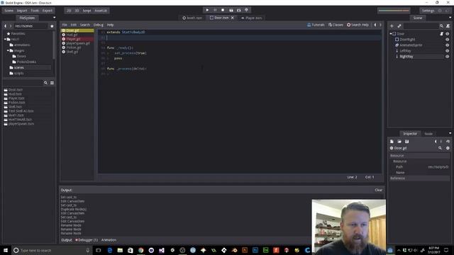Screen dimensions: 454x255
Task: Open Visual Studio from the taskbar
Action: click(162, 250)
